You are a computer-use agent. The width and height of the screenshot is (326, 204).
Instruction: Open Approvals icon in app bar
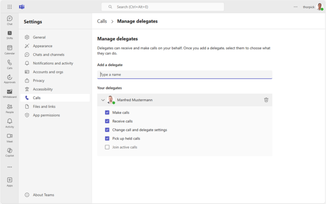[9, 78]
